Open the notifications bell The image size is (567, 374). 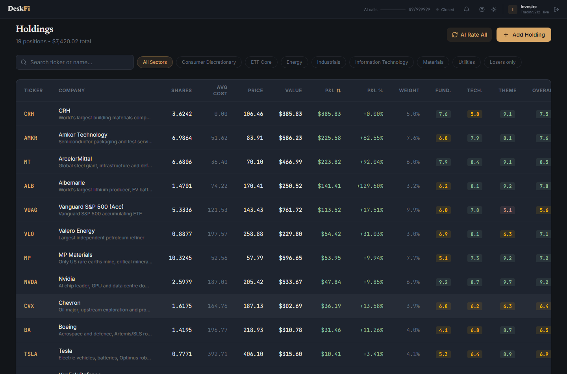coord(467,9)
